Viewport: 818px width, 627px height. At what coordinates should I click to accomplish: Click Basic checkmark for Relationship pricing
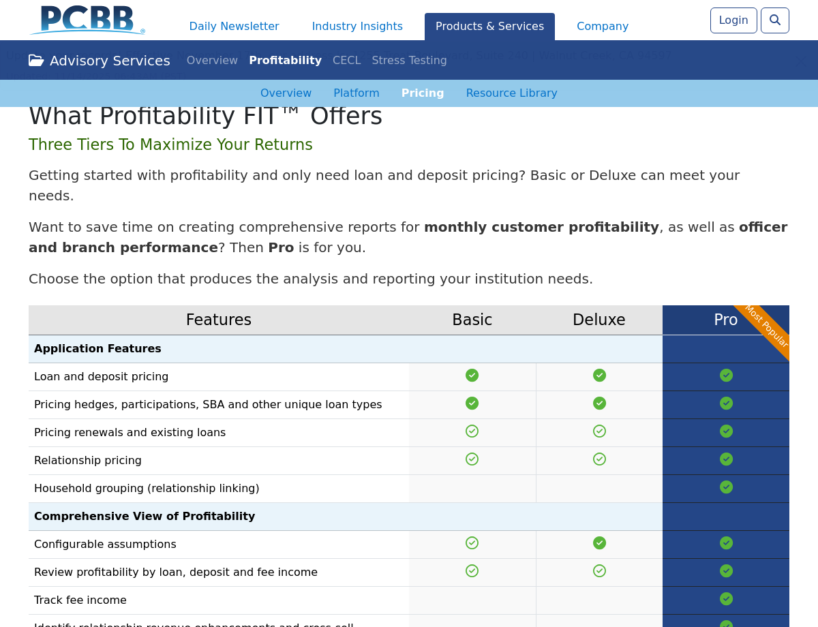472,459
